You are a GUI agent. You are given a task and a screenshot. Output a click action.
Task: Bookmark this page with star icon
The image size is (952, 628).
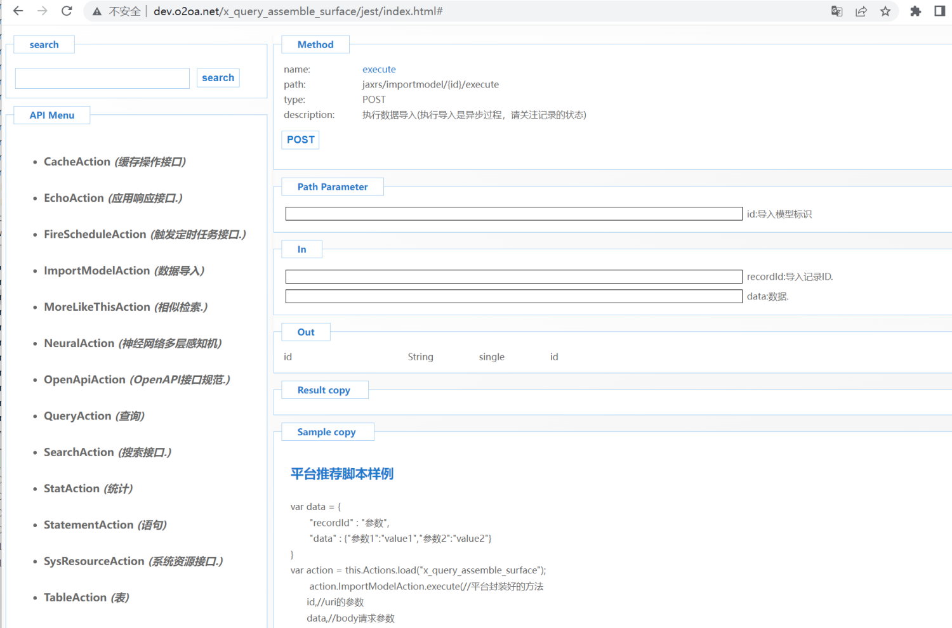pos(885,11)
